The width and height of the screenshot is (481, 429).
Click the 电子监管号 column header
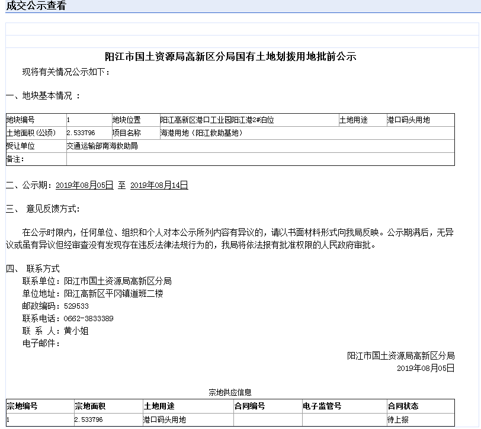[322, 406]
